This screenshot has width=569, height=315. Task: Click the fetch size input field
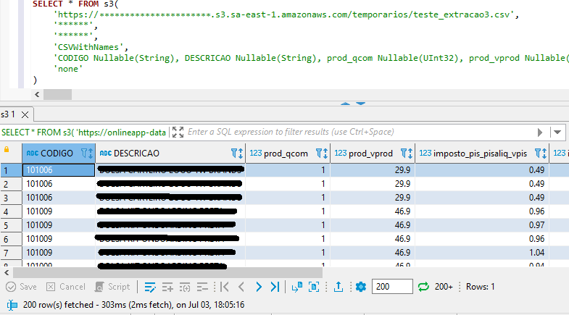pyautogui.click(x=391, y=287)
